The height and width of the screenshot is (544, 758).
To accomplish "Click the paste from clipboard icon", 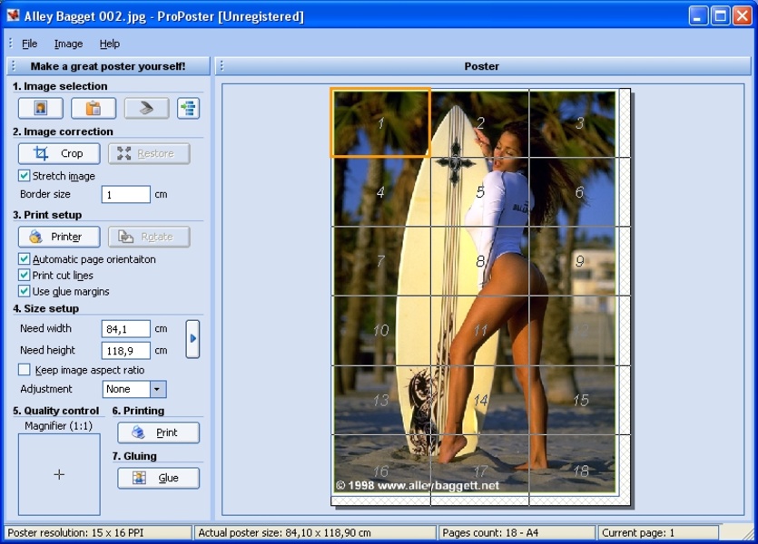I will pos(94,109).
